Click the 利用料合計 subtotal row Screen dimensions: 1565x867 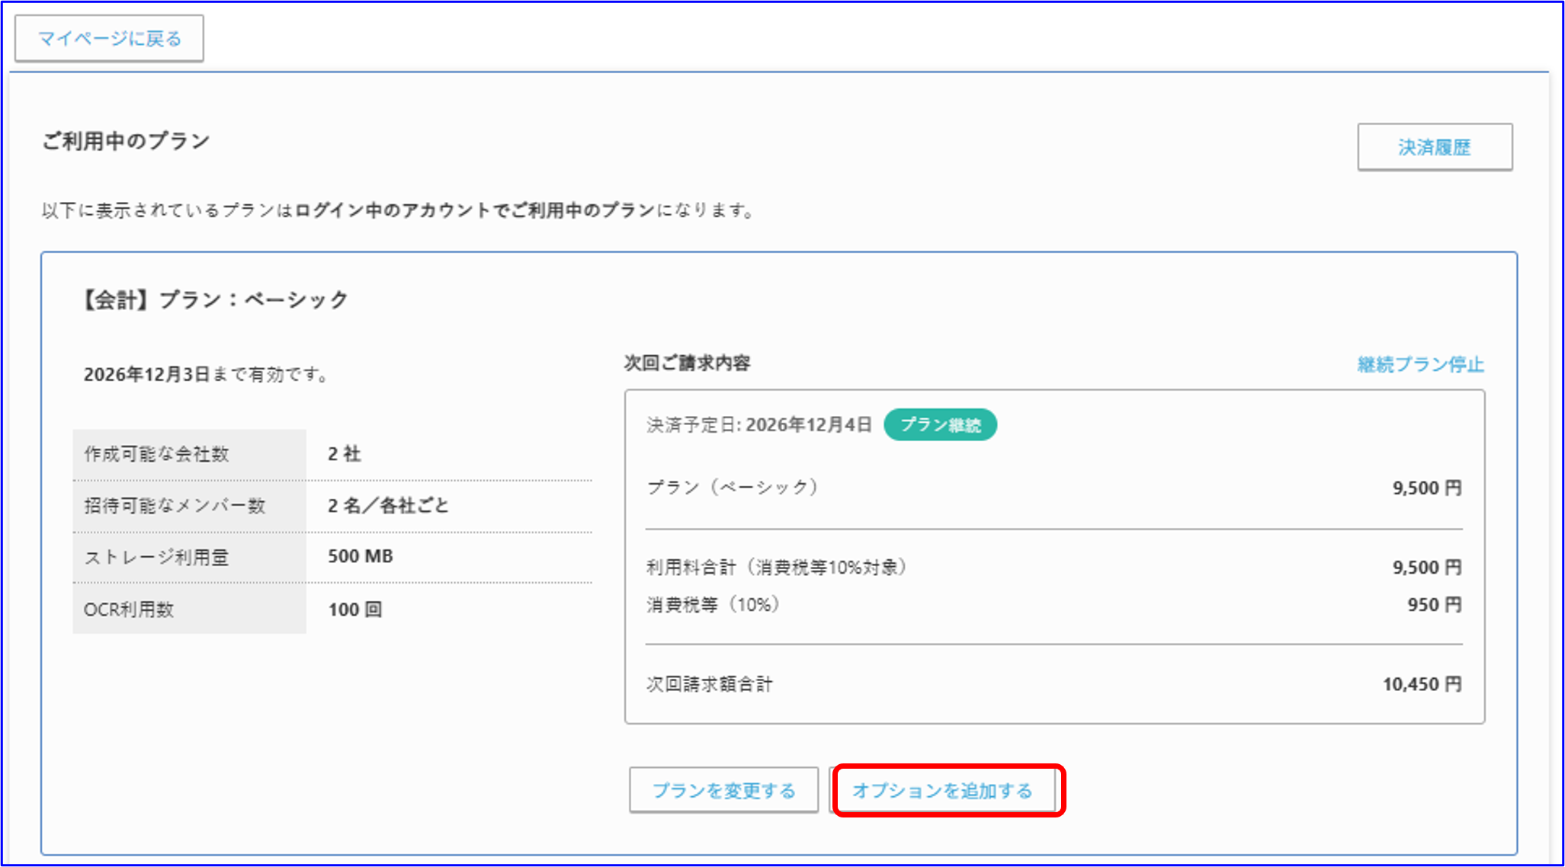coord(776,567)
